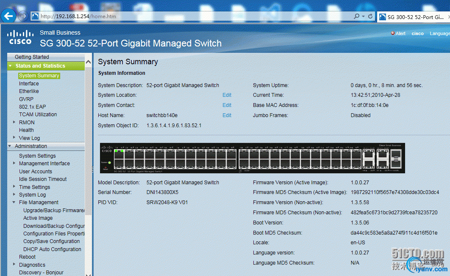Screen dimensions: 450x276
Task: Click the Cisco logo in header
Action: (20, 38)
